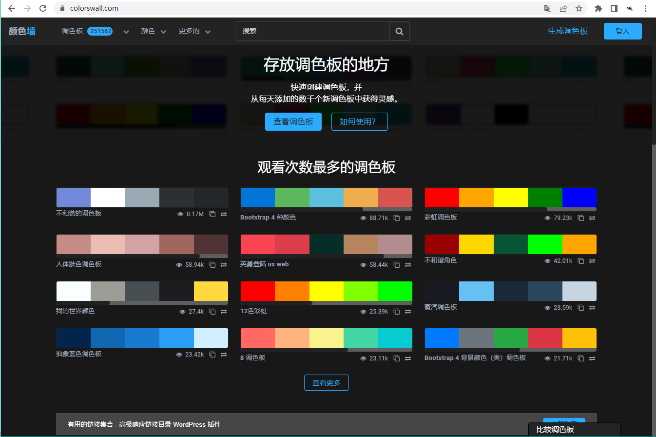Expand the 调色板 dropdown menu
The width and height of the screenshot is (656, 437).
(x=126, y=31)
